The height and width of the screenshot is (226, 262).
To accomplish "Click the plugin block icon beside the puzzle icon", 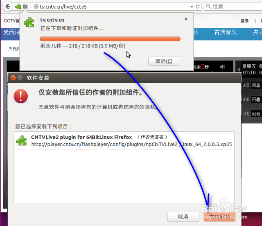I will click(x=25, y=7).
